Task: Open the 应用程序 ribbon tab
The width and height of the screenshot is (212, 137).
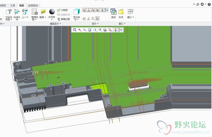Action: pyautogui.click(x=33, y=6)
